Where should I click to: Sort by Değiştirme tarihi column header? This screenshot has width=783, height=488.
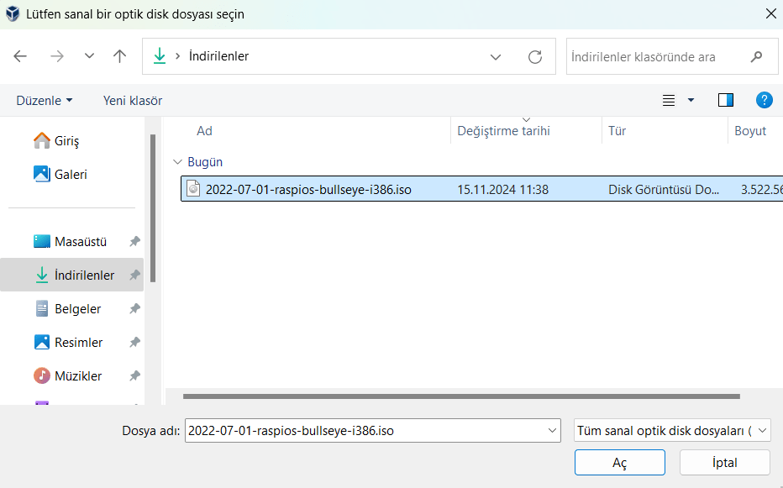click(503, 131)
